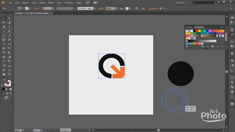
Task: Open the File menu
Action: (10, 3)
